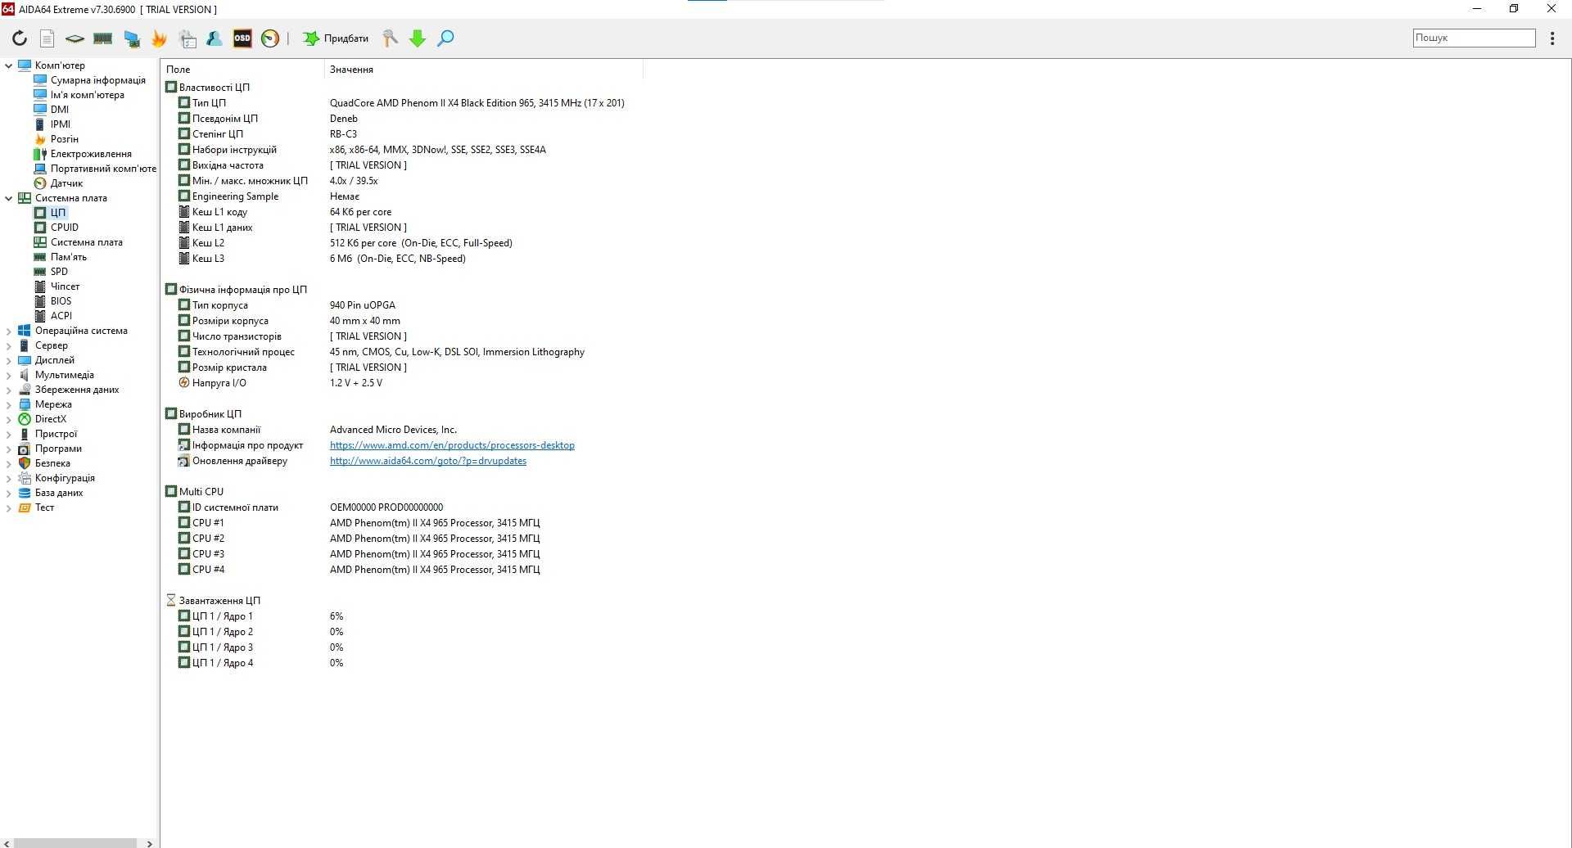Image resolution: width=1572 pixels, height=848 pixels.
Task: Select Розгін overclock tree item
Action: coord(64,139)
